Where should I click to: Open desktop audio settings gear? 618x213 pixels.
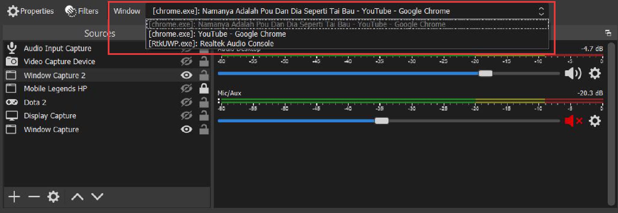(x=595, y=73)
